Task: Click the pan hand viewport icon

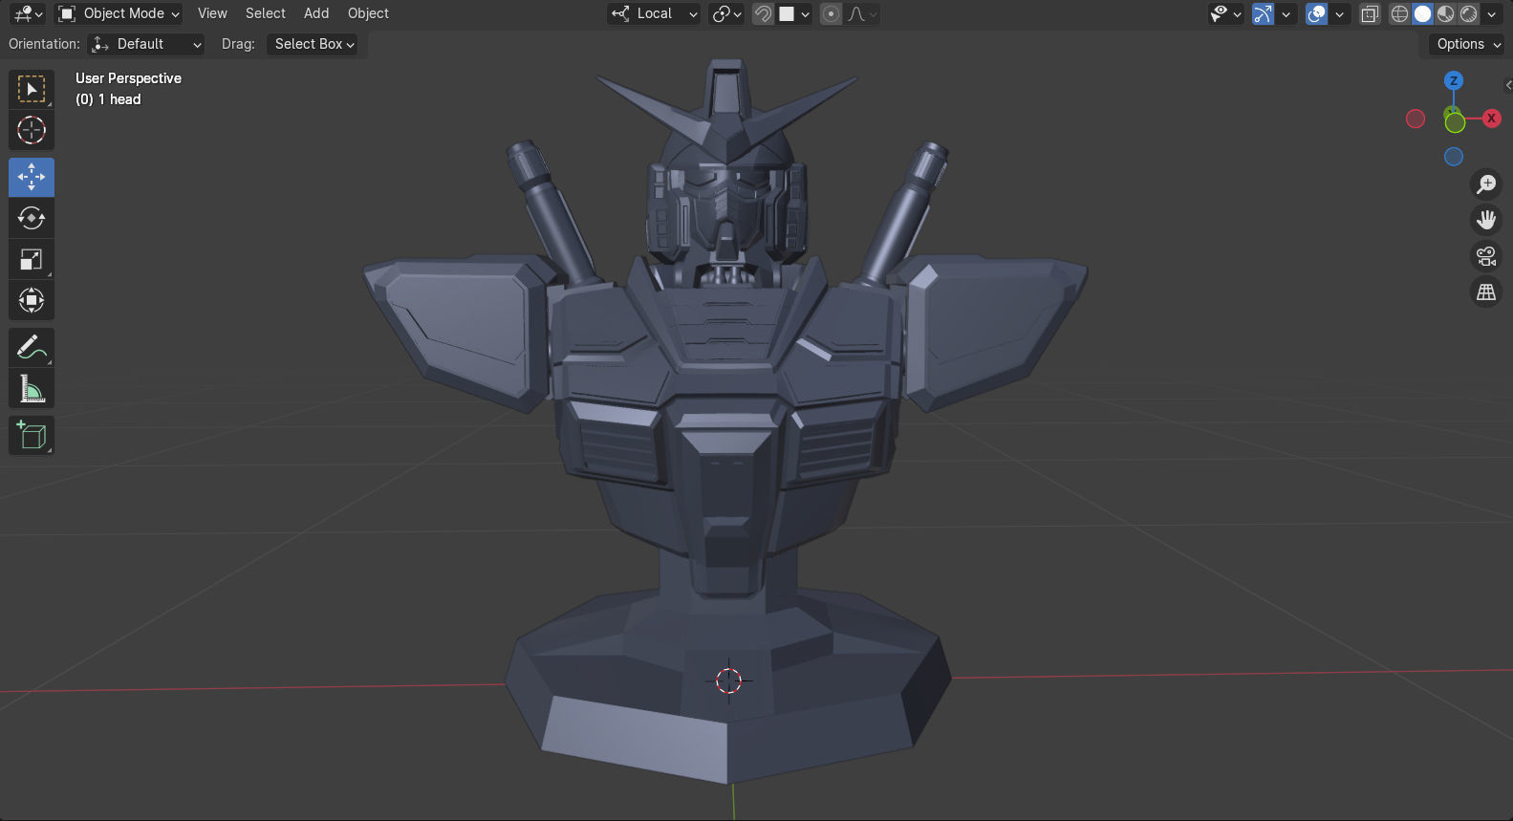Action: pyautogui.click(x=1486, y=220)
